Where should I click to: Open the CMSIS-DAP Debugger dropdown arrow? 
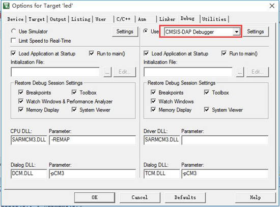pyautogui.click(x=237, y=32)
